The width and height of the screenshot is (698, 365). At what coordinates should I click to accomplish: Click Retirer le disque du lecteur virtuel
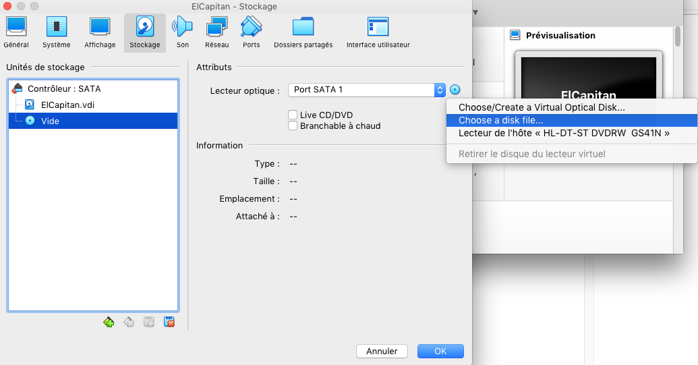click(572, 154)
